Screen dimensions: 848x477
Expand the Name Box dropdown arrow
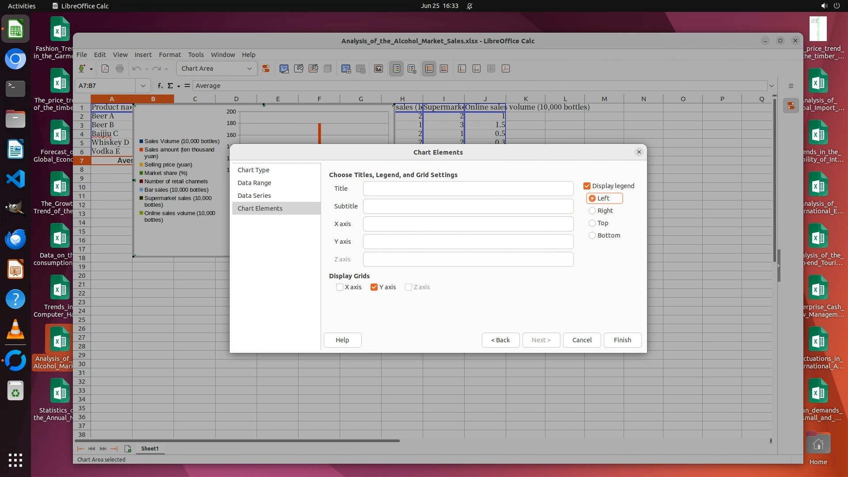[x=143, y=86]
